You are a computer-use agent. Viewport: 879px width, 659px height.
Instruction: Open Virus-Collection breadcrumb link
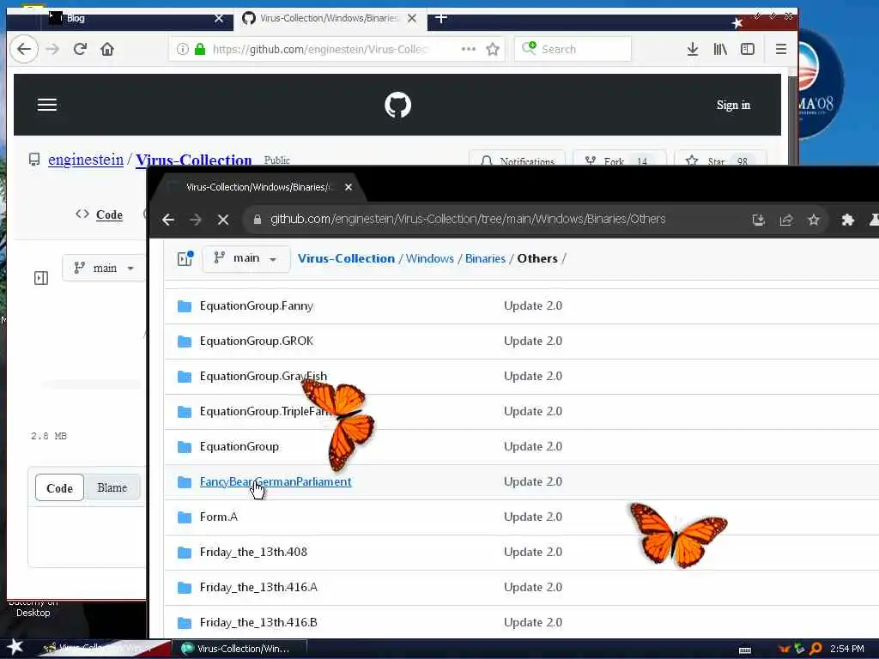click(346, 258)
